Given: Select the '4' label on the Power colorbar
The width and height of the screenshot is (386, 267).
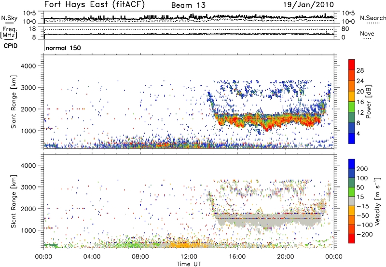Looking at the screenshot, I should (358, 133).
